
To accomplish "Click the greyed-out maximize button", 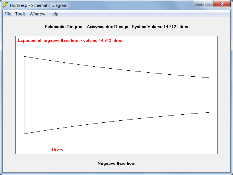I will 209,4.
